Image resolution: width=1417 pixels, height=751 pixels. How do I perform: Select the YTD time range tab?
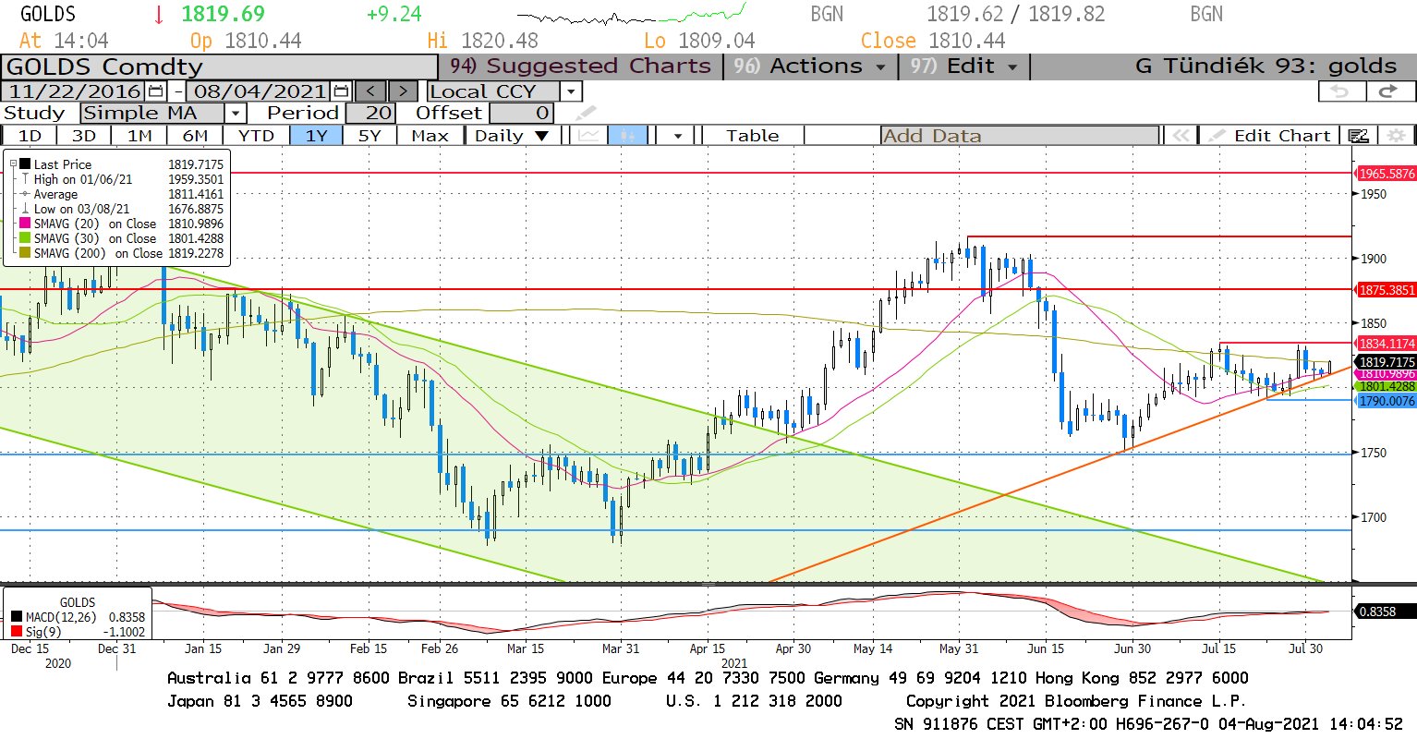[x=256, y=136]
